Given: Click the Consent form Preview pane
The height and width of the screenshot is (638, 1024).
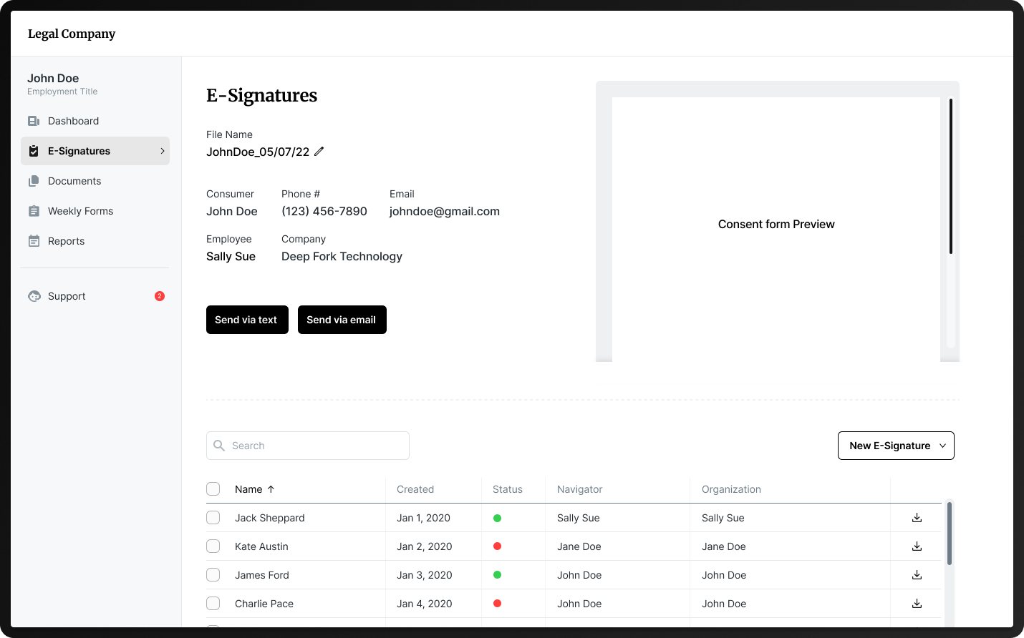Looking at the screenshot, I should (776, 229).
